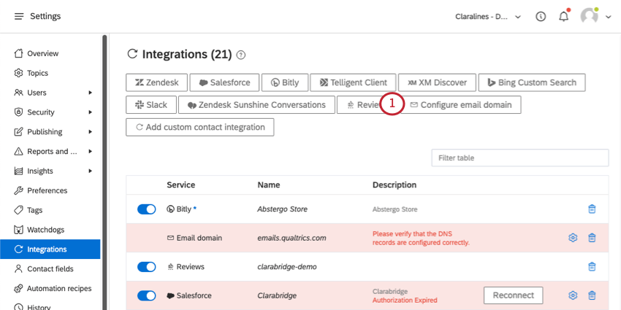Delete the Email domain integration
Image resolution: width=621 pixels, height=310 pixels.
592,238
